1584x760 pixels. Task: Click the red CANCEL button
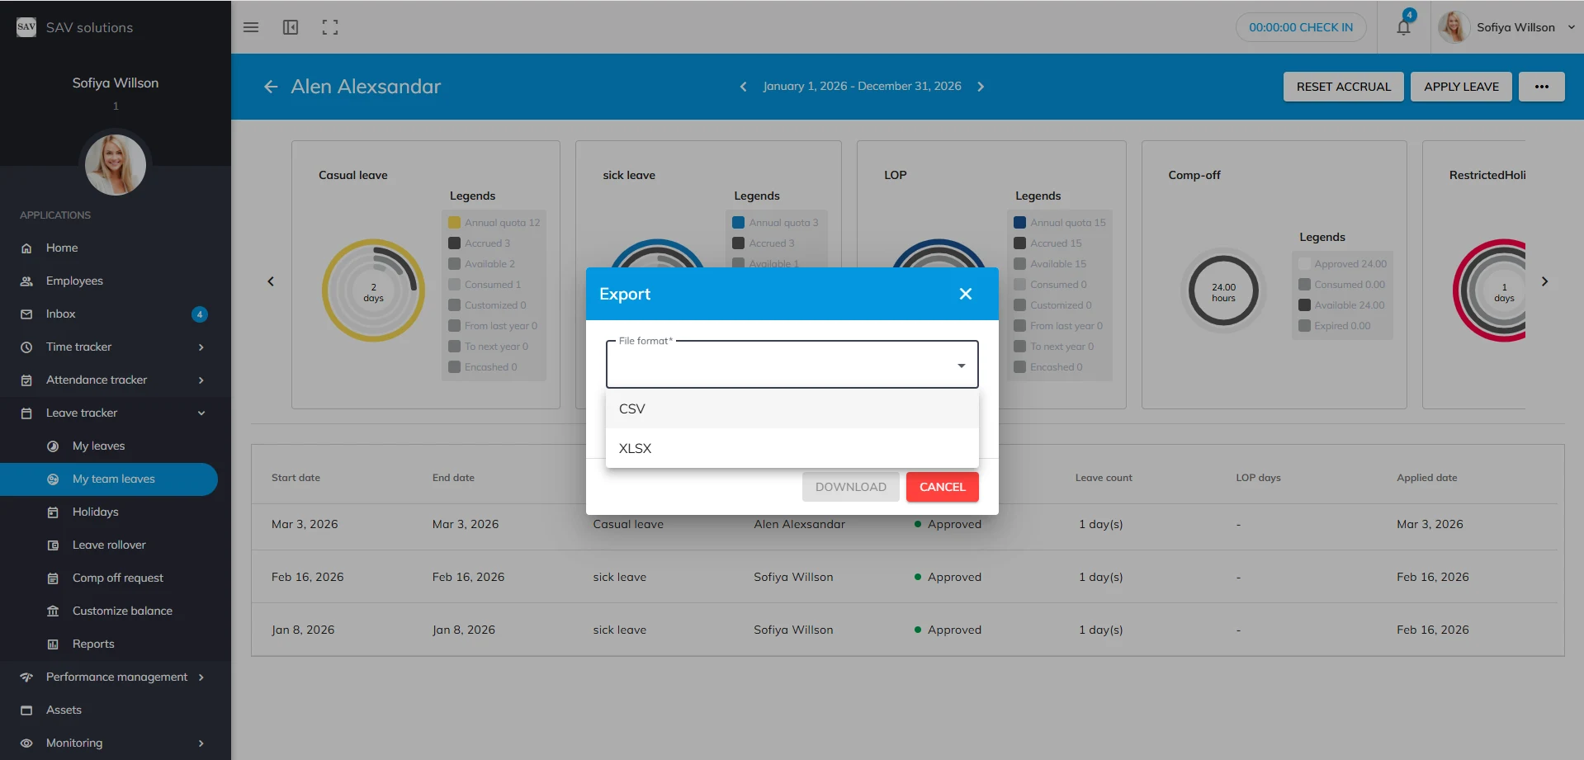click(x=942, y=487)
